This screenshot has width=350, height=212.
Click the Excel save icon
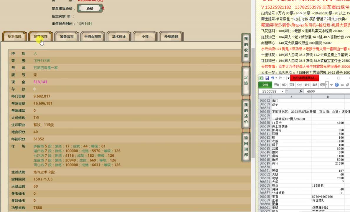(267, 78)
